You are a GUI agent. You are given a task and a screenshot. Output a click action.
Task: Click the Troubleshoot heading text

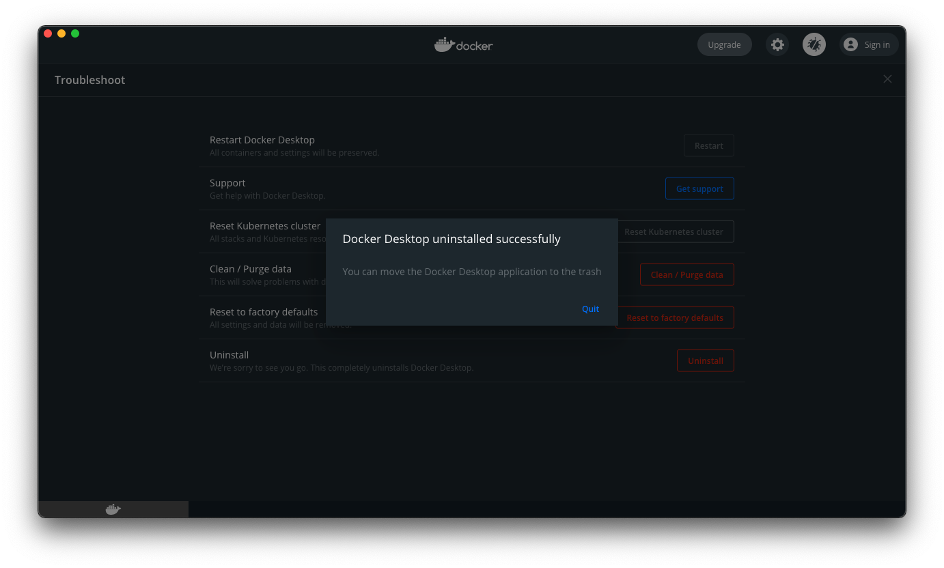(90, 80)
